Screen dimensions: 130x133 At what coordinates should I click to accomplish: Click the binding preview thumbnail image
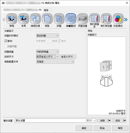106,74
